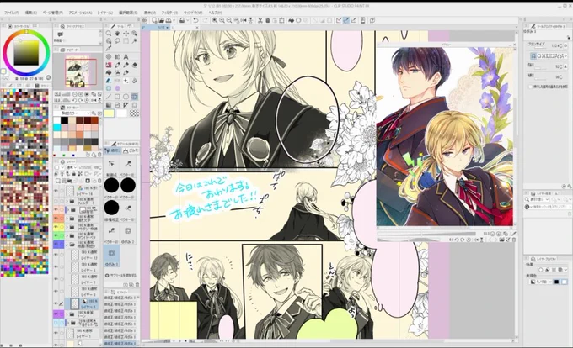This screenshot has width=573, height=348.
Task: Expand the フォルダー 1 folder
Action: click(67, 201)
